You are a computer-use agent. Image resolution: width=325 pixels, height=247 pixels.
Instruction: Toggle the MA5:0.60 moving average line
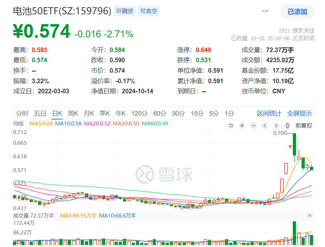(41, 123)
